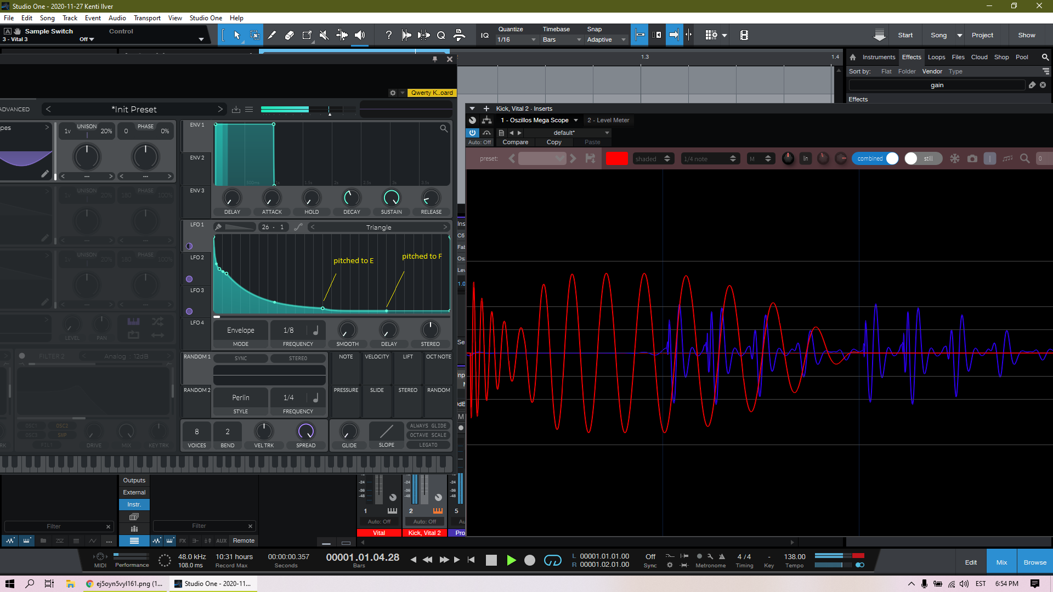Viewport: 1053px width, 592px height.
Task: Toggle the scope still switch
Action: [x=923, y=158]
